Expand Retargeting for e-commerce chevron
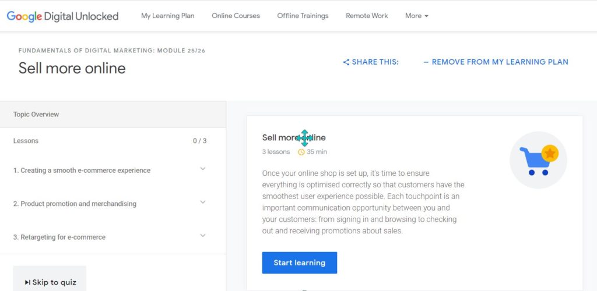Viewport: 597px width, 291px height. (203, 236)
